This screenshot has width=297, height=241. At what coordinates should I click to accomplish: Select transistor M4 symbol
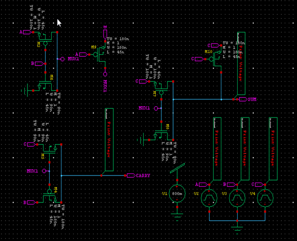click(49, 195)
